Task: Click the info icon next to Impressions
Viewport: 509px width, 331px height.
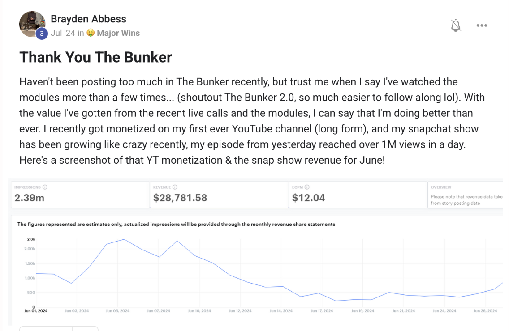Action: pyautogui.click(x=45, y=187)
